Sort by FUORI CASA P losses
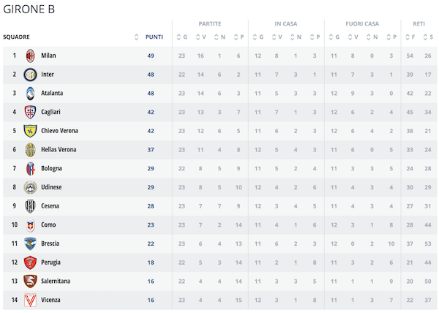 (x=391, y=37)
